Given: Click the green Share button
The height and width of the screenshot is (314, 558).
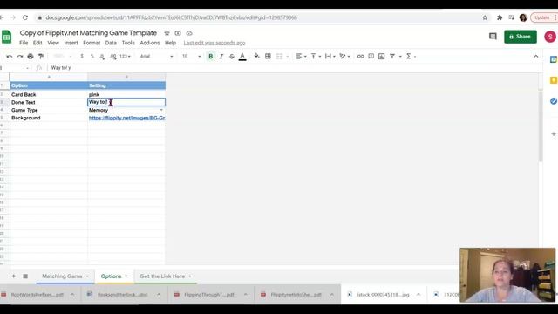Looking at the screenshot, I should coord(521,37).
